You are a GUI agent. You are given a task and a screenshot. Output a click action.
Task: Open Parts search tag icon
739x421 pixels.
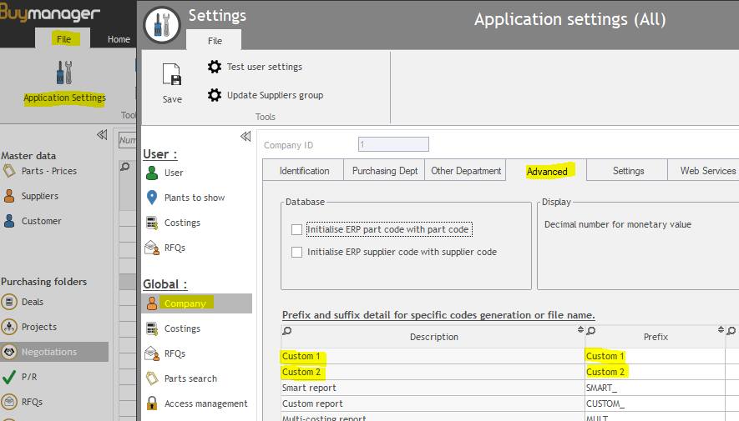click(152, 378)
